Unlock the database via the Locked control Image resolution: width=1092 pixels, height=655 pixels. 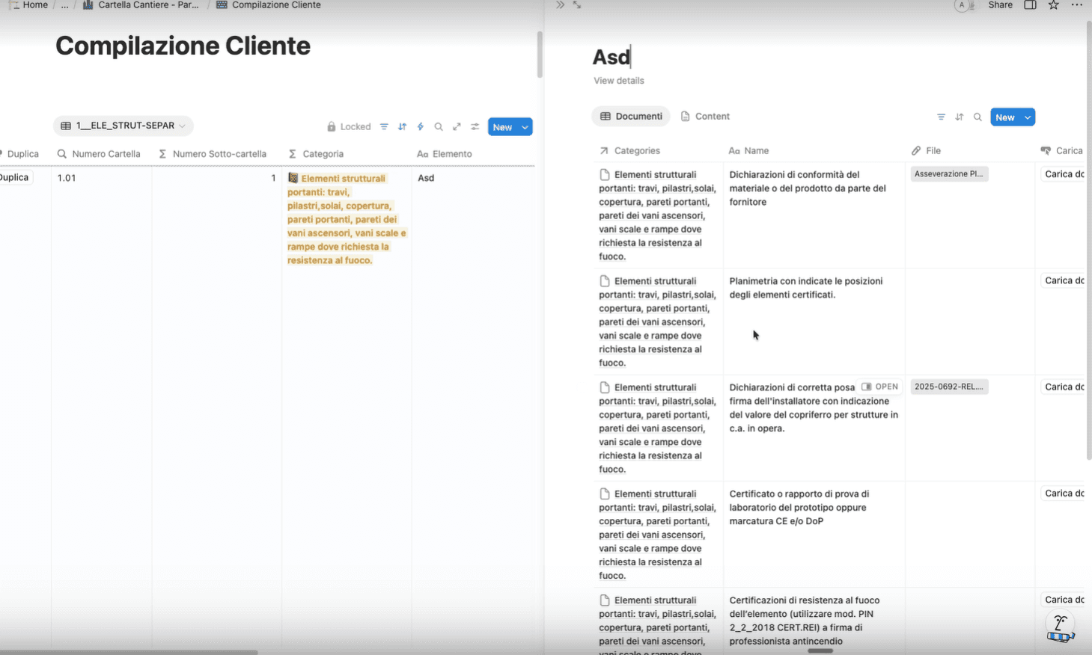point(349,126)
